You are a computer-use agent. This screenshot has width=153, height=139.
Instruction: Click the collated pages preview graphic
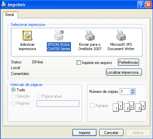(x=129, y=106)
